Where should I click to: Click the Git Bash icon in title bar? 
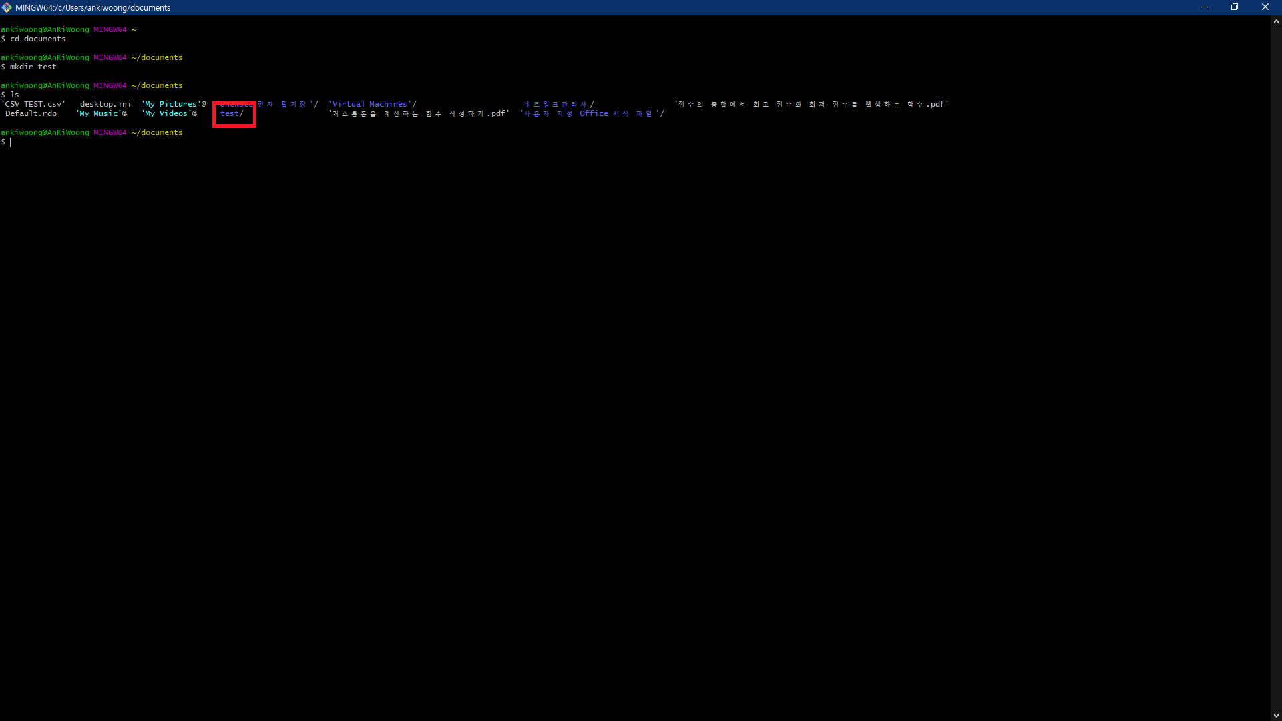(x=7, y=7)
